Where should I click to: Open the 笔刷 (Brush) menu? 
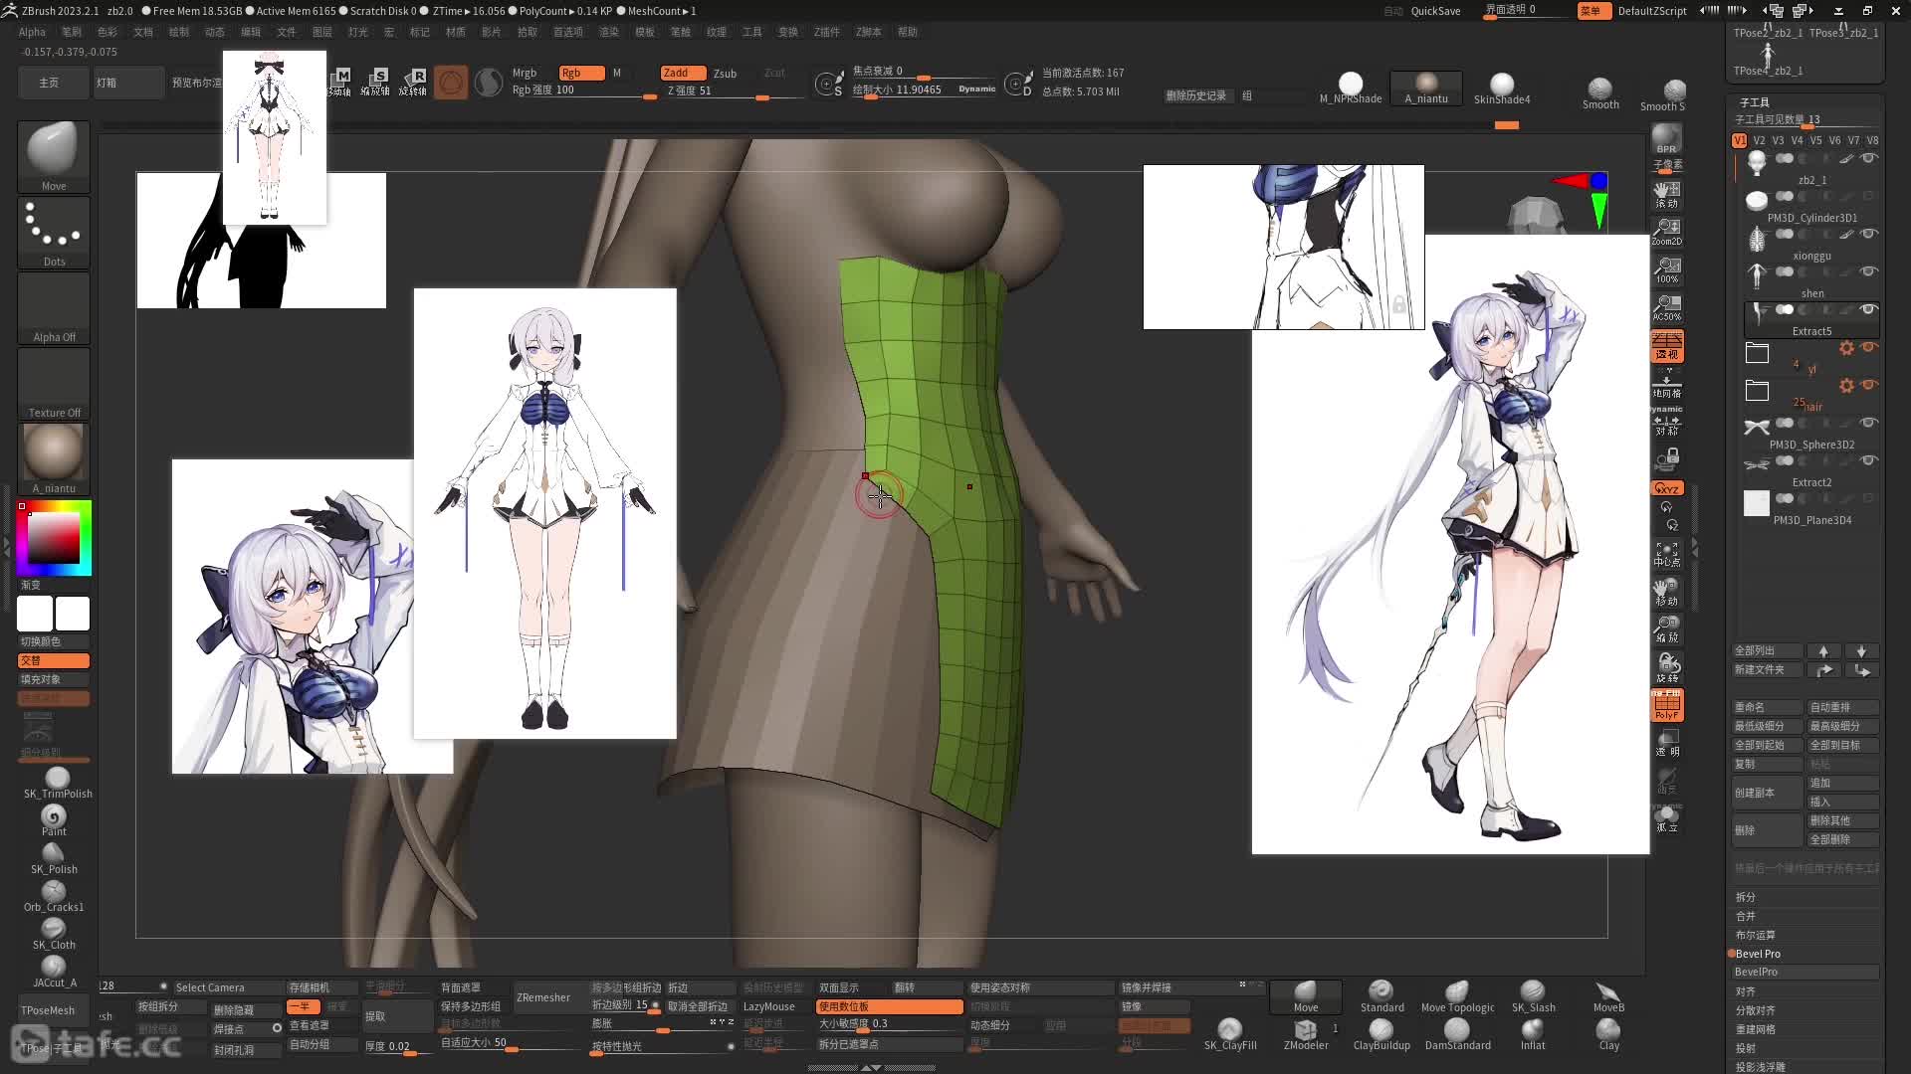point(72,32)
